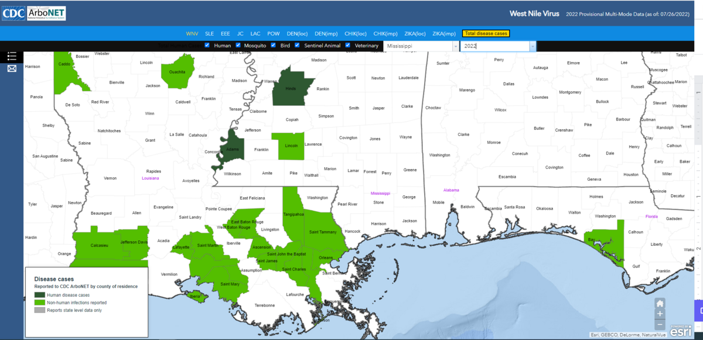Click the 2022 year input field
The width and height of the screenshot is (703, 340).
(x=494, y=46)
